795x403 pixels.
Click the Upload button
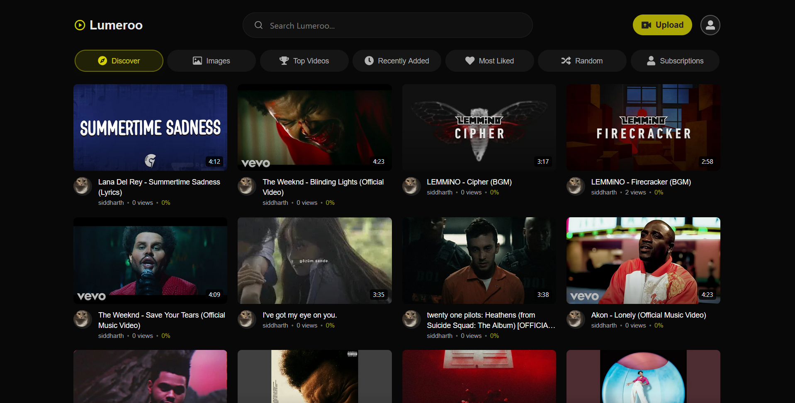point(662,25)
